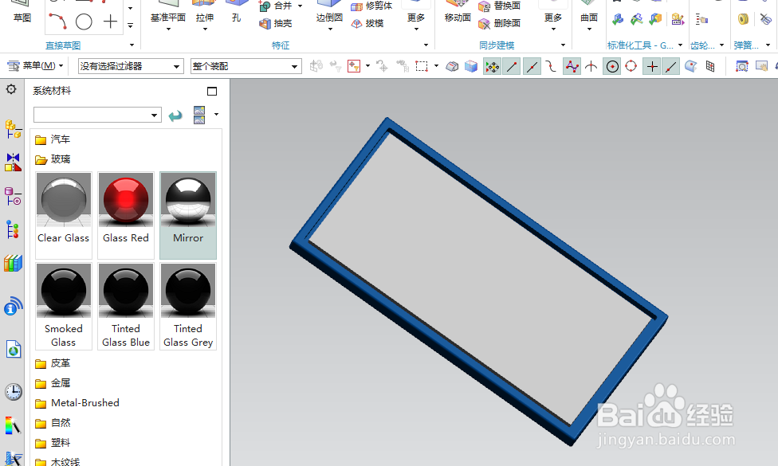This screenshot has width=778, height=466.
Task: Open the sidebar settings gear
Action: click(x=11, y=90)
